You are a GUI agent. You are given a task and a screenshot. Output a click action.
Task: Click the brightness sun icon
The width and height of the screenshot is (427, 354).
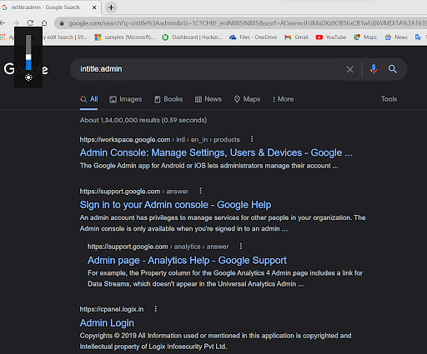(x=28, y=77)
